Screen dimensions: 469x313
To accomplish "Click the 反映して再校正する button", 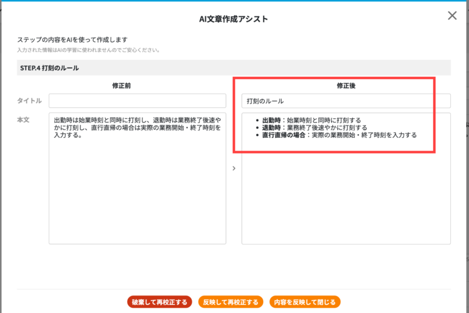I will pos(230,302).
